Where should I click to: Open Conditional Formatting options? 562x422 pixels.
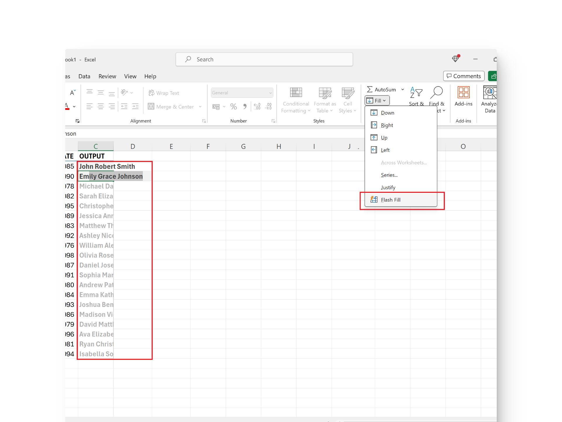(x=296, y=100)
